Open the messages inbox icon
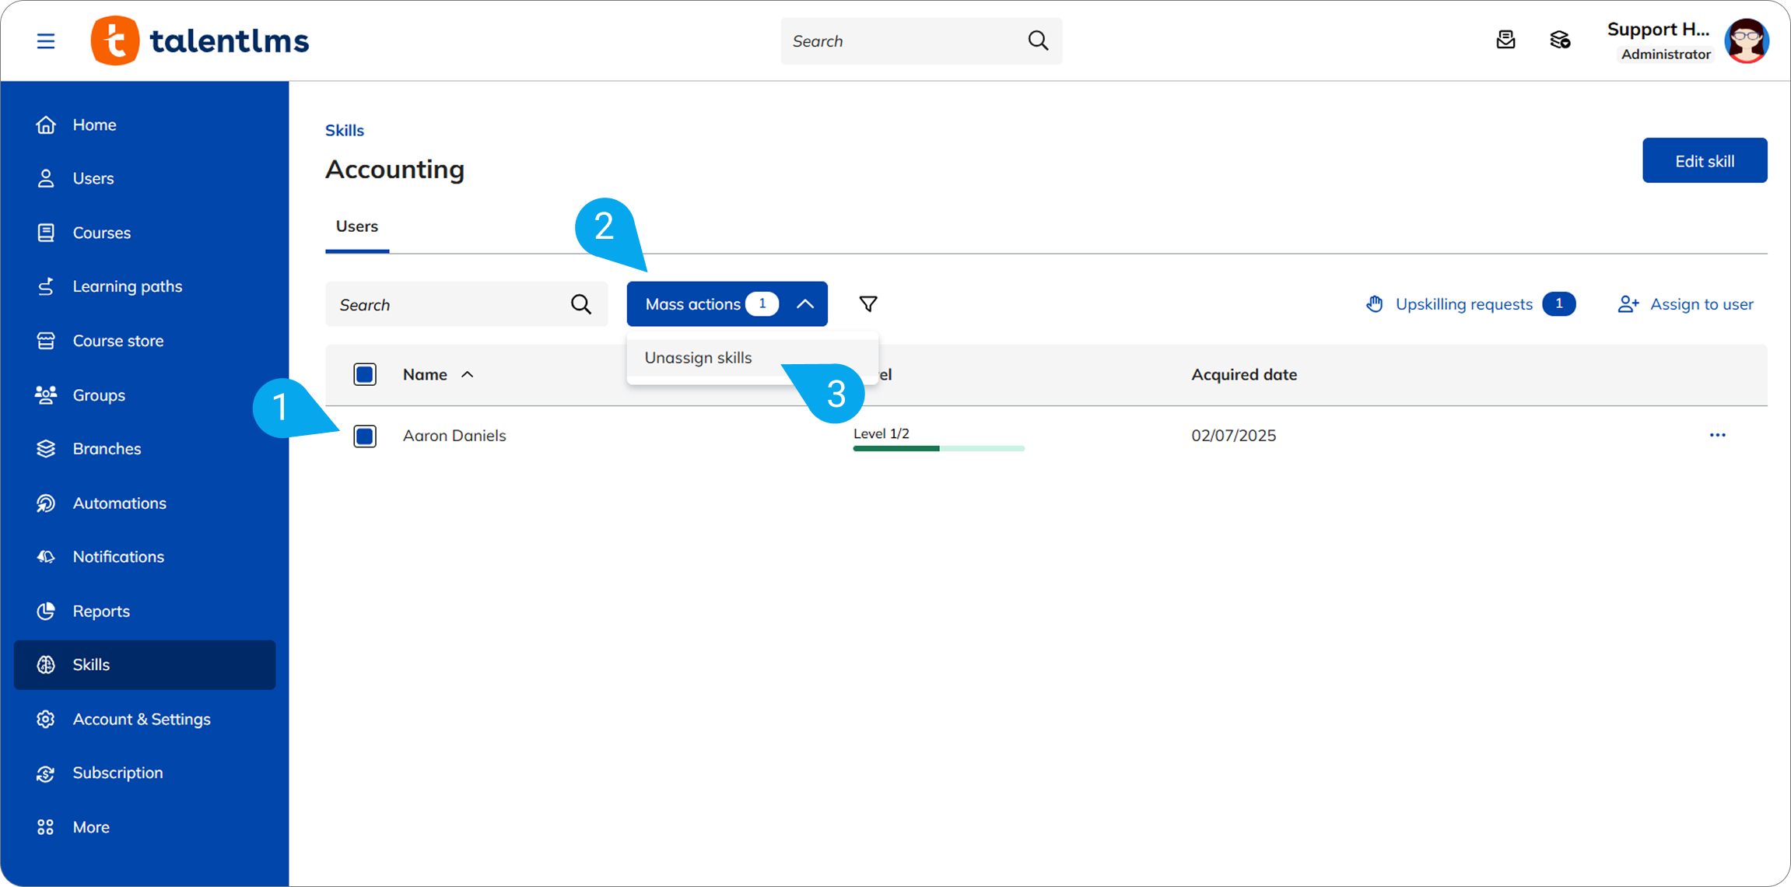 (x=1505, y=40)
